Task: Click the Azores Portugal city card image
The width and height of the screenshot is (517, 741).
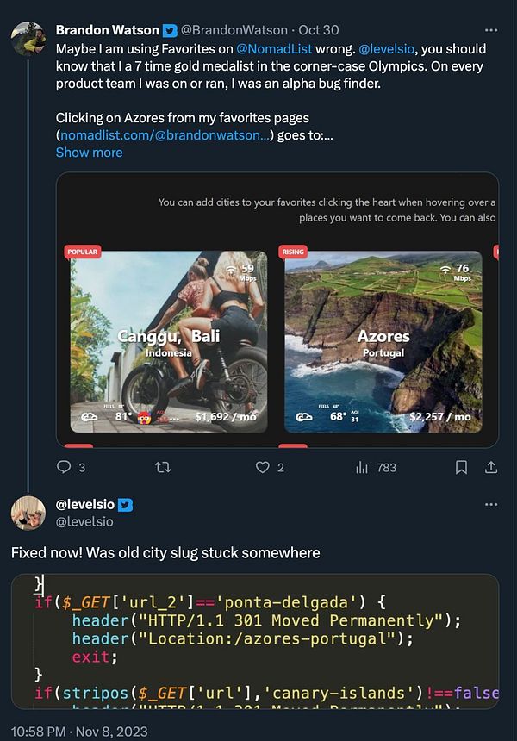Action: (x=383, y=341)
